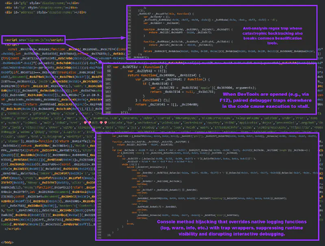
Task: Click the div with id "address" line
Action: (37, 13)
